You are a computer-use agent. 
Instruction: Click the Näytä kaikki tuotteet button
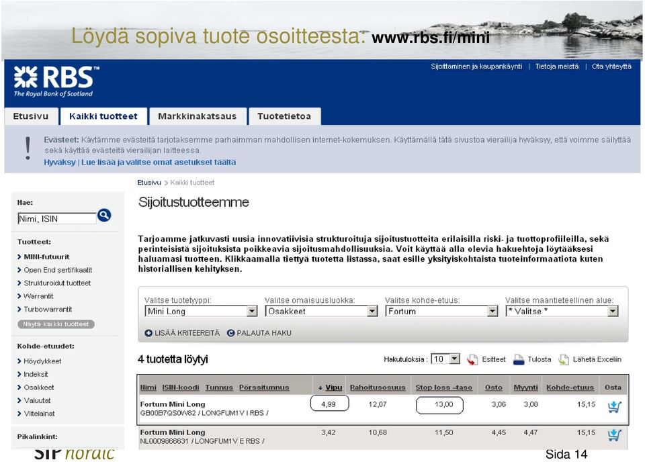pyautogui.click(x=56, y=324)
